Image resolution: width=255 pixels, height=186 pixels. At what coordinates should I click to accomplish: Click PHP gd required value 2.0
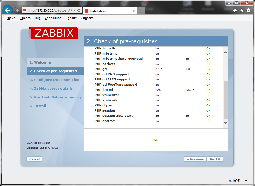tap(187, 69)
